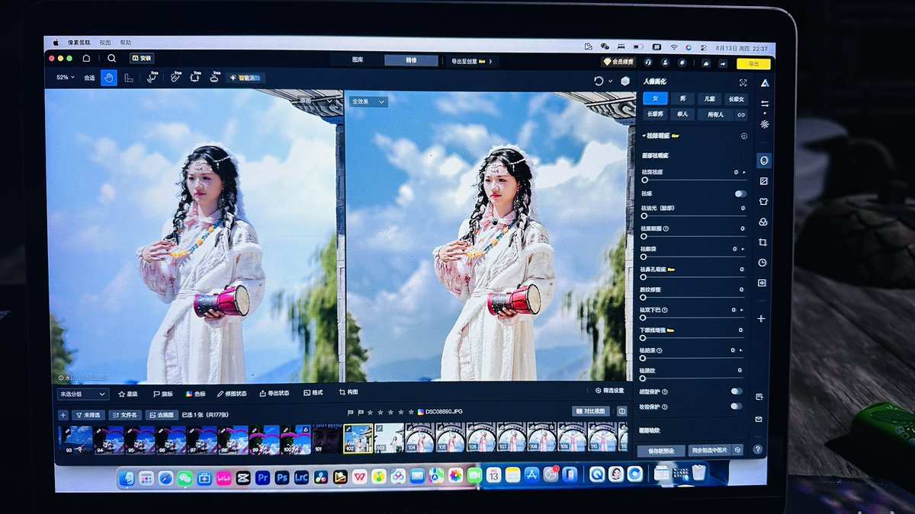The image size is (915, 514).
Task: Open the 未选分组 group dropdown
Action: [83, 394]
